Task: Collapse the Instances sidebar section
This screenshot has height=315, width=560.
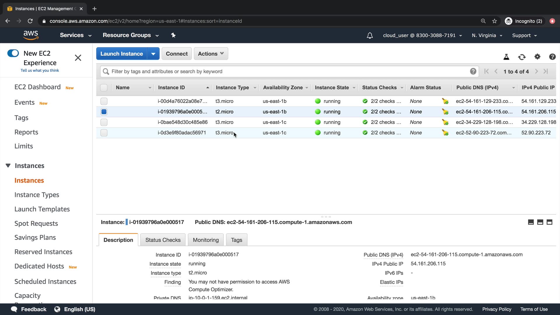Action: tap(8, 166)
